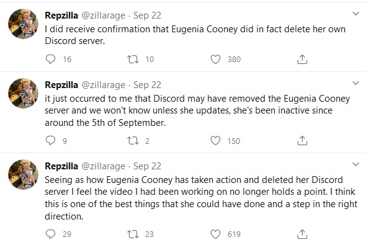Share the tweet about 5th of September
Viewport: 366px width, 245px height.
tap(302, 141)
